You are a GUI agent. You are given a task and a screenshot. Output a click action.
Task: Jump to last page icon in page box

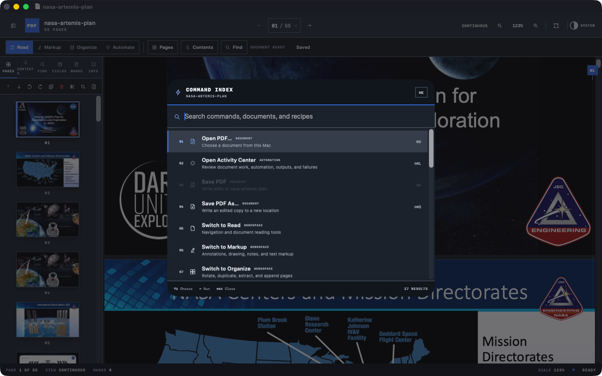pos(296,26)
